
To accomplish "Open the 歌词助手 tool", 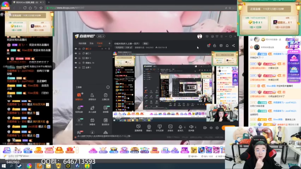I will 105,122.
